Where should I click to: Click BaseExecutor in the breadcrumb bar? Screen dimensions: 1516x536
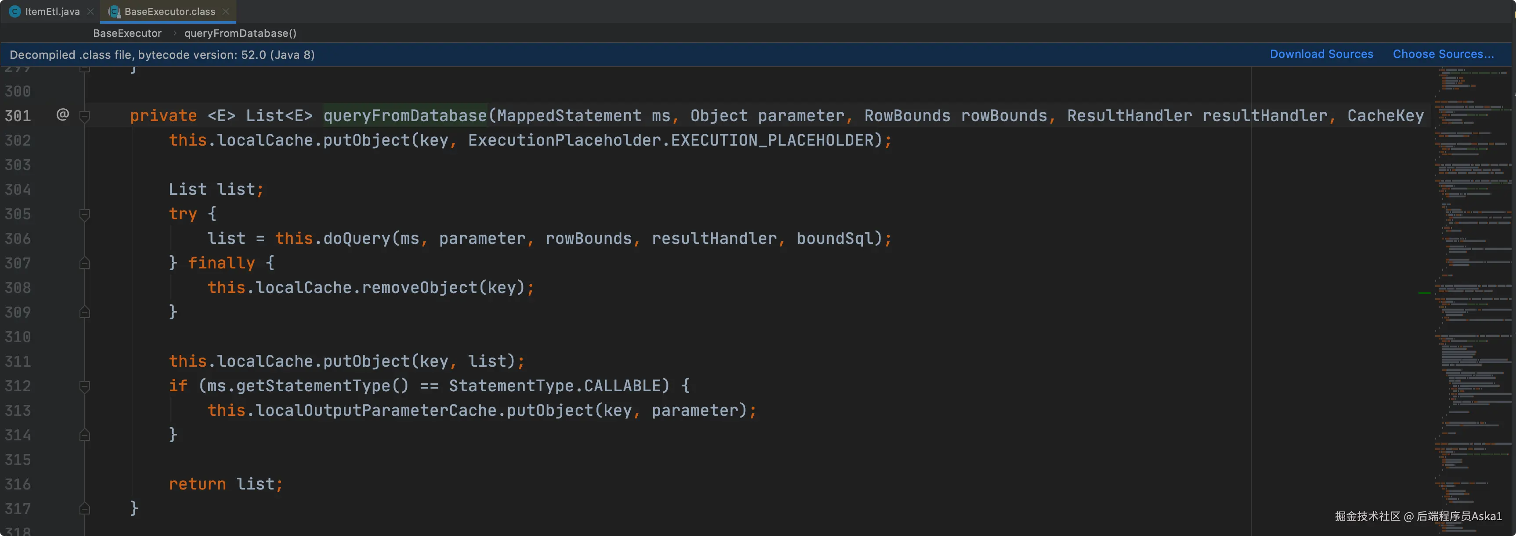point(127,33)
